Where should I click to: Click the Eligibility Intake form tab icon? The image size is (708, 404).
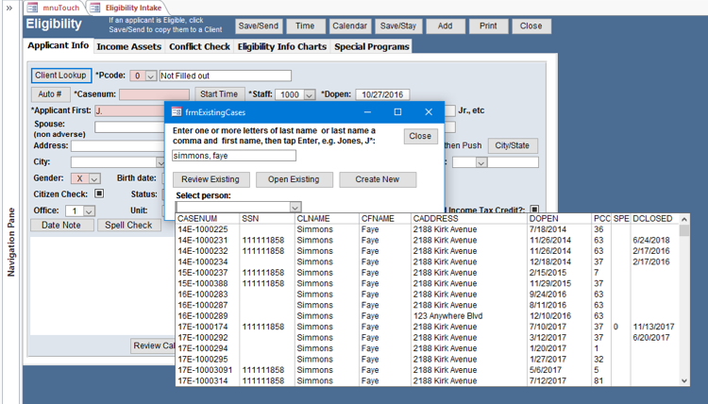(x=96, y=8)
